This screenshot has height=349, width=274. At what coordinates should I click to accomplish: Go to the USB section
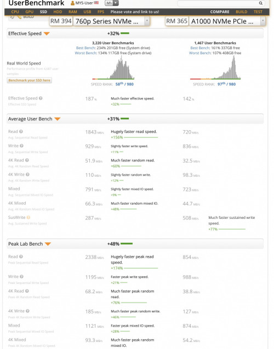[87, 12]
